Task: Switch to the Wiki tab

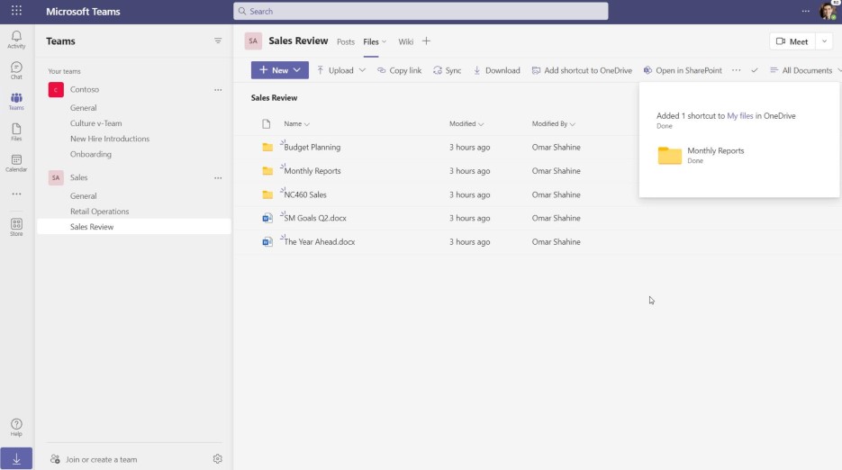Action: click(x=405, y=42)
